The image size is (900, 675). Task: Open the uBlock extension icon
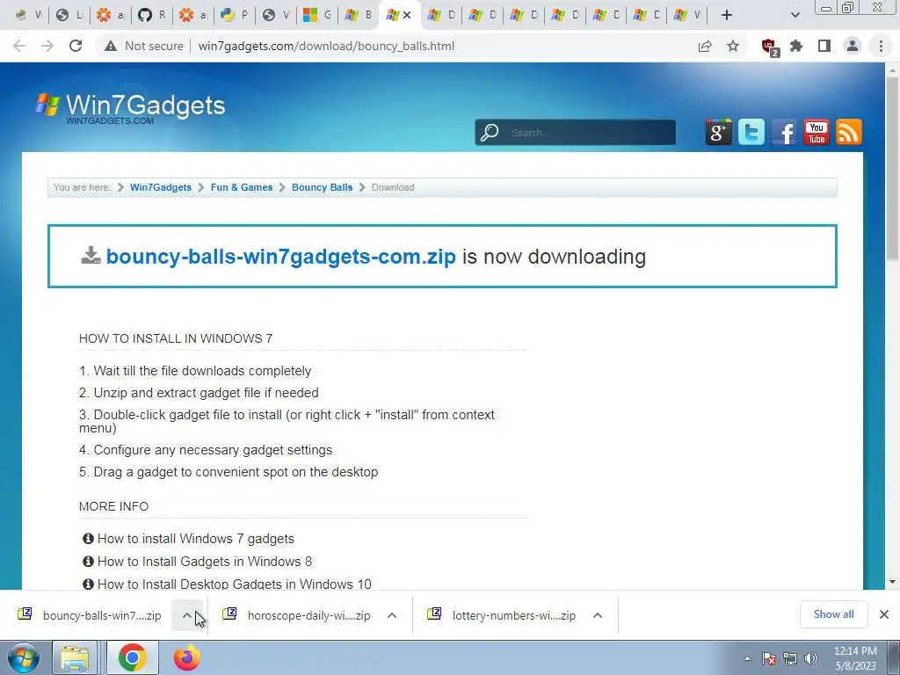[x=769, y=47]
